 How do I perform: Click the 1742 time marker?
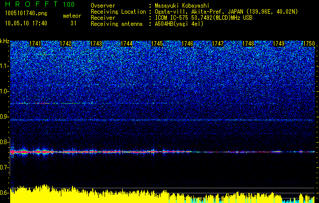(66, 44)
